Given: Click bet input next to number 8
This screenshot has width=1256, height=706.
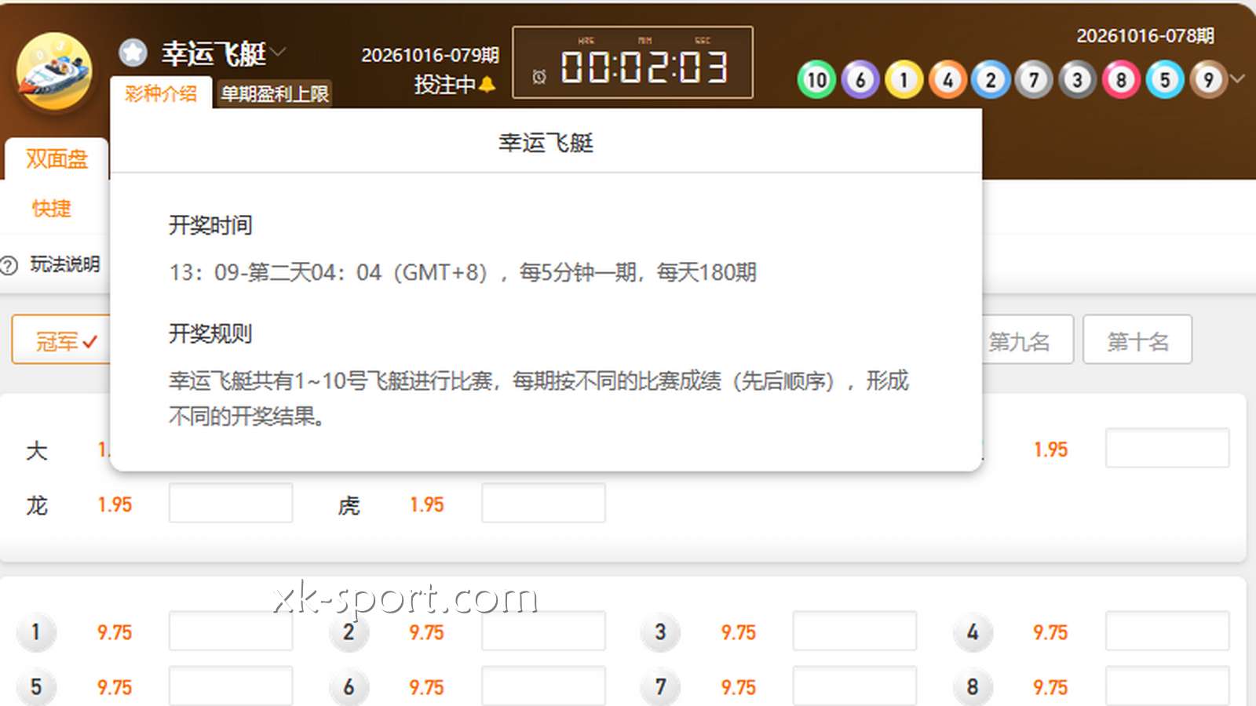Looking at the screenshot, I should coord(1167,686).
